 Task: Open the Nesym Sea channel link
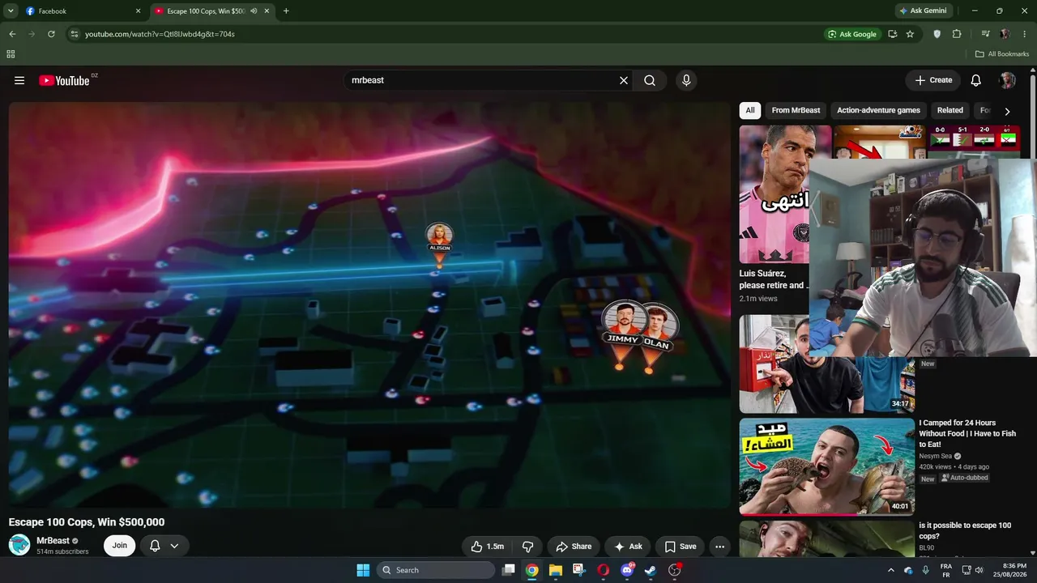coord(935,456)
